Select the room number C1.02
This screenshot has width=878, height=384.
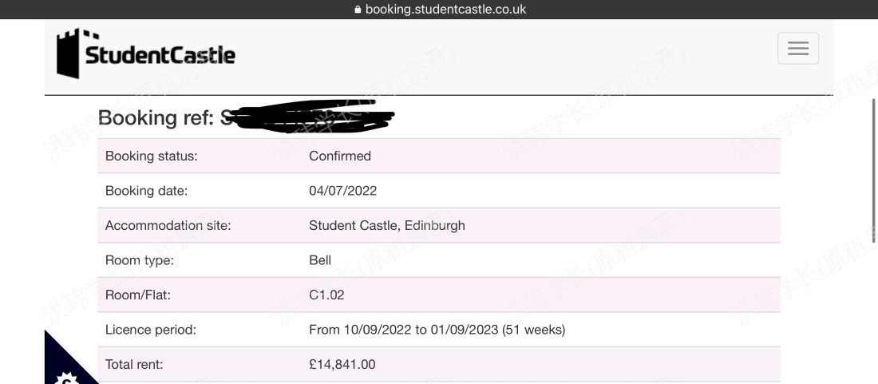click(x=326, y=295)
